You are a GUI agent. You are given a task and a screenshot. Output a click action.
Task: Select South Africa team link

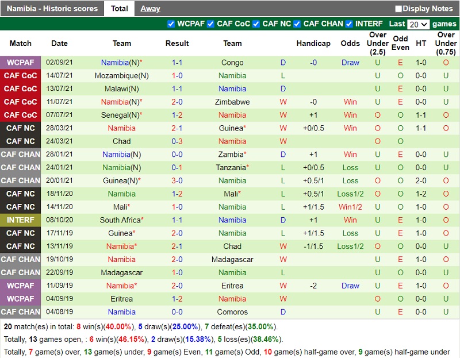pyautogui.click(x=121, y=220)
